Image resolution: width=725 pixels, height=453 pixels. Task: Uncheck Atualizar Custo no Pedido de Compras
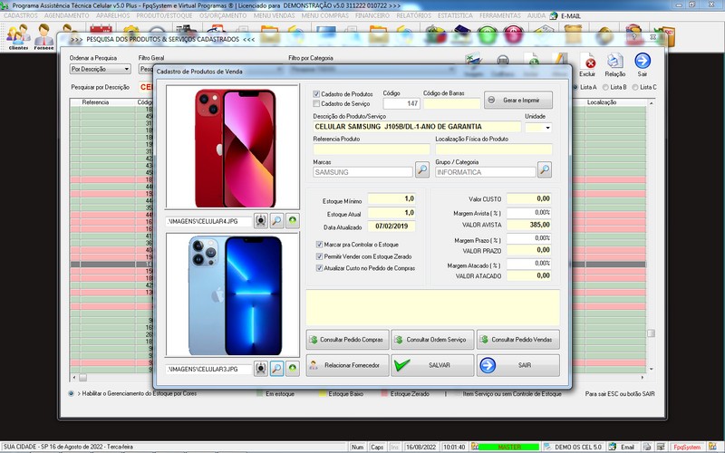tap(320, 268)
